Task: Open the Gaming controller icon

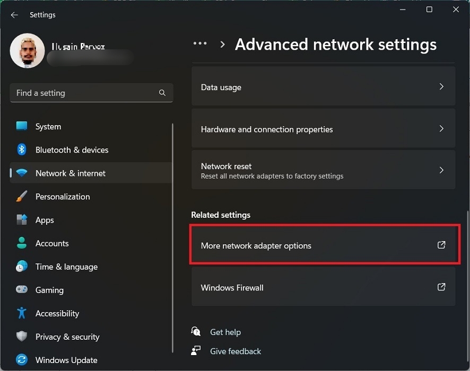Action: tap(21, 290)
